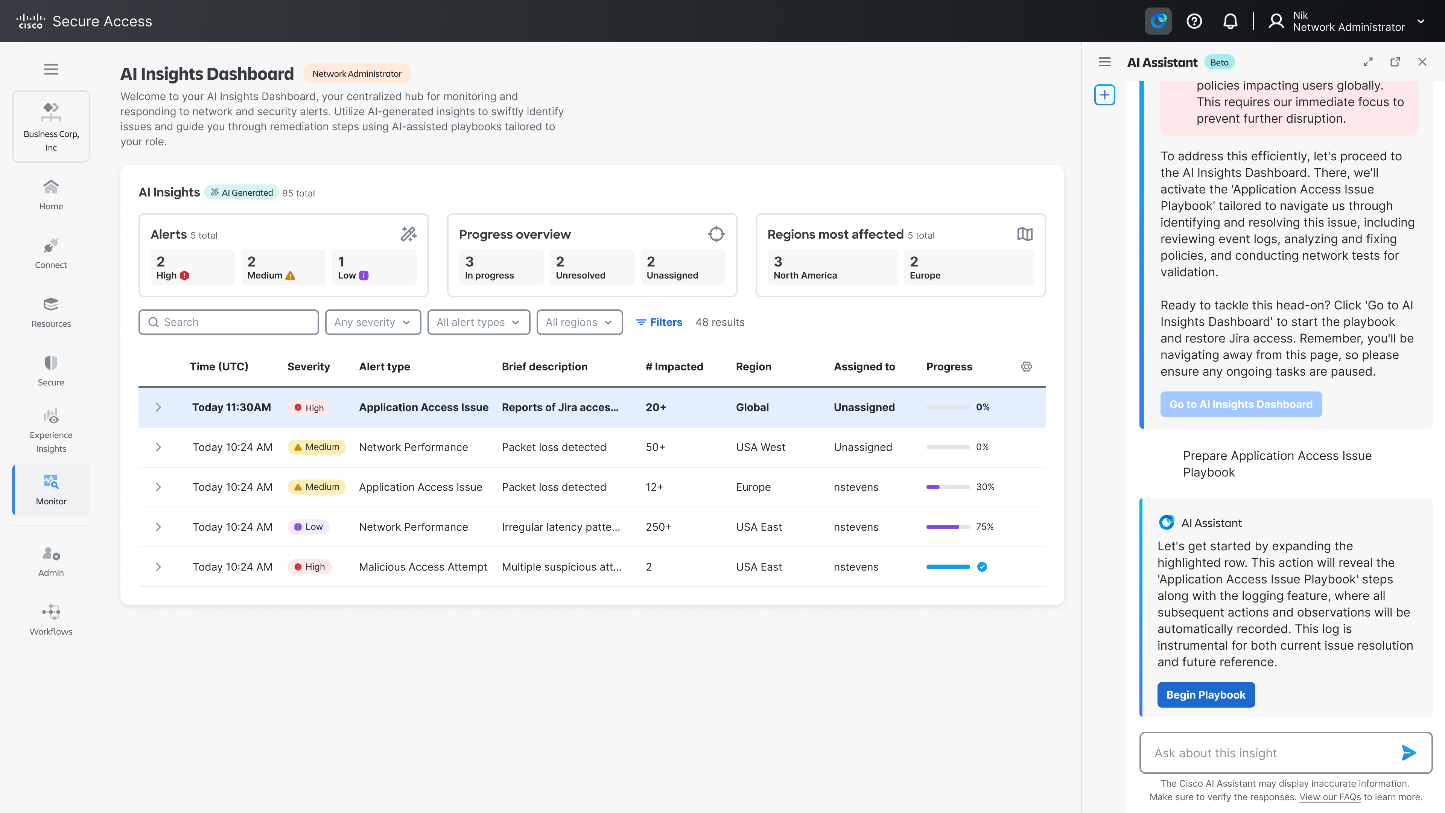
Task: Start a new chat with plus icon
Action: click(1104, 95)
